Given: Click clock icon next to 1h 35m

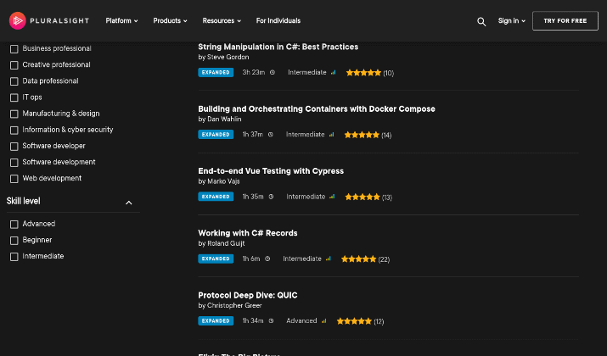Looking at the screenshot, I should pyautogui.click(x=271, y=197).
